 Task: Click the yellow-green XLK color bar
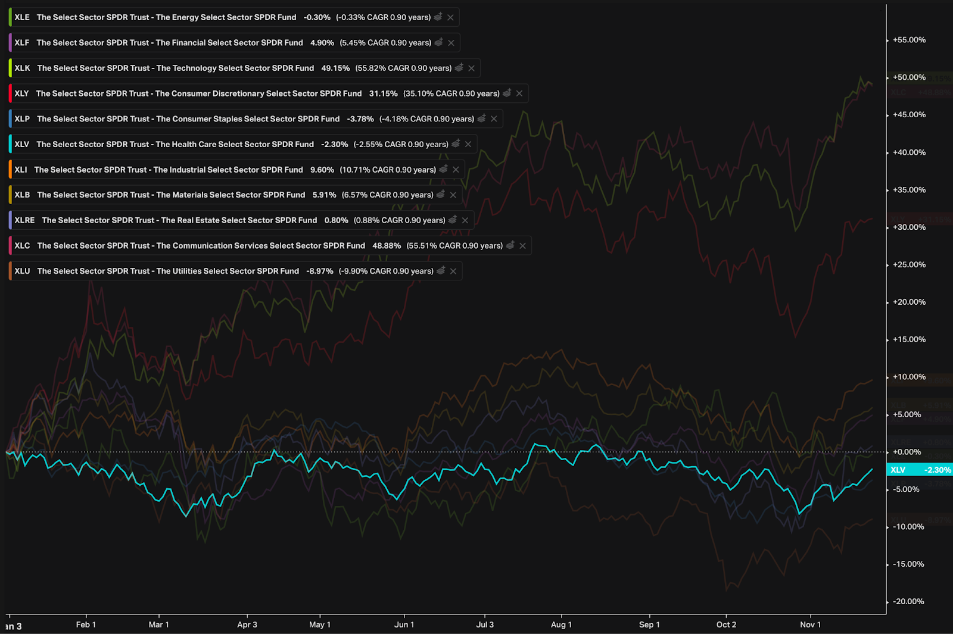pyautogui.click(x=10, y=68)
